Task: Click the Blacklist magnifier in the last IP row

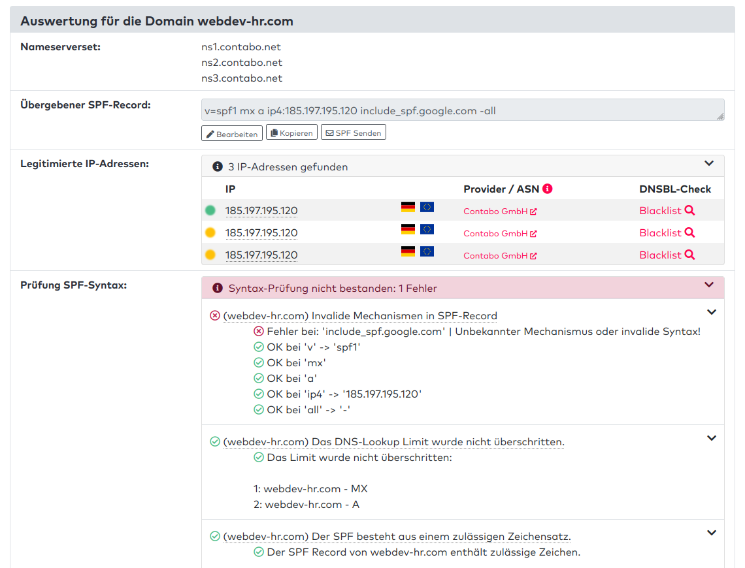Action: pyautogui.click(x=689, y=255)
